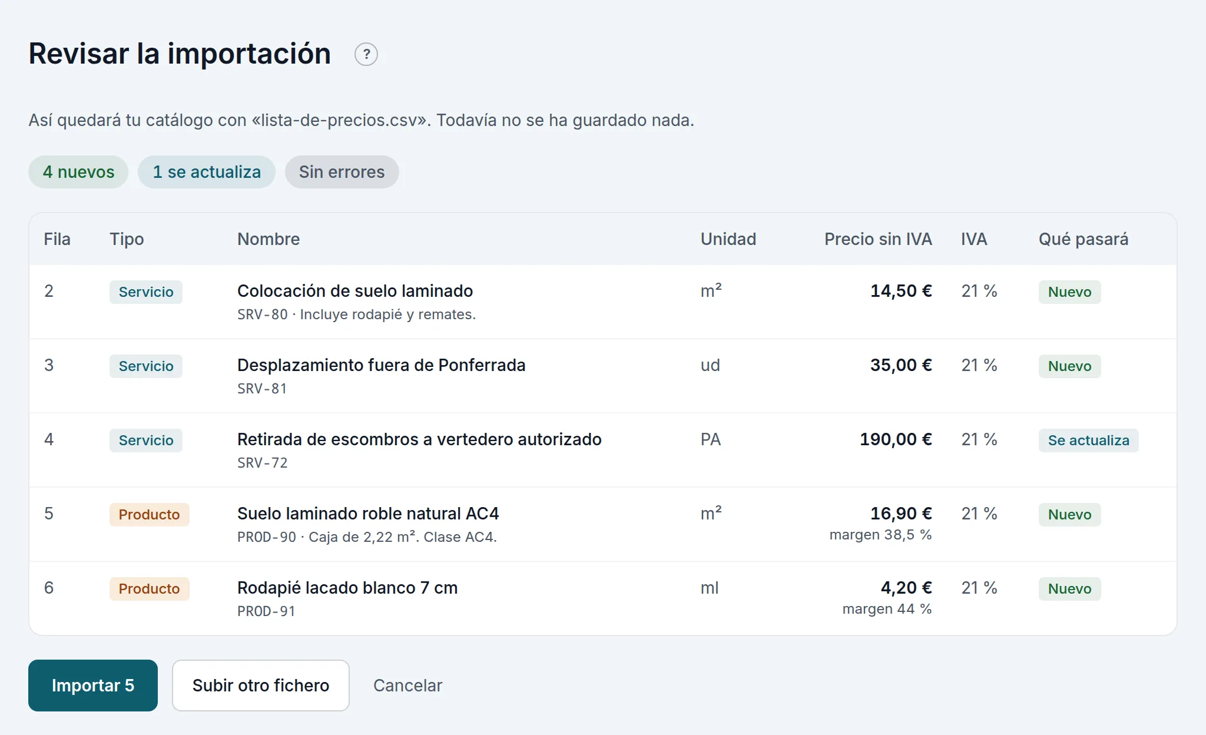Image resolution: width=1206 pixels, height=735 pixels.
Task: Click the IVA column header
Action: [974, 239]
